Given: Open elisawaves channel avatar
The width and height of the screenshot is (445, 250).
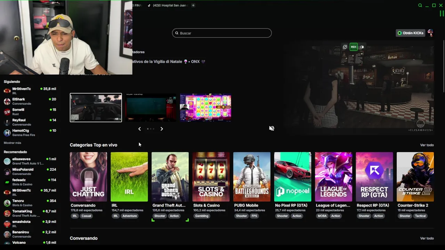Looking at the screenshot, I should tap(7, 161).
